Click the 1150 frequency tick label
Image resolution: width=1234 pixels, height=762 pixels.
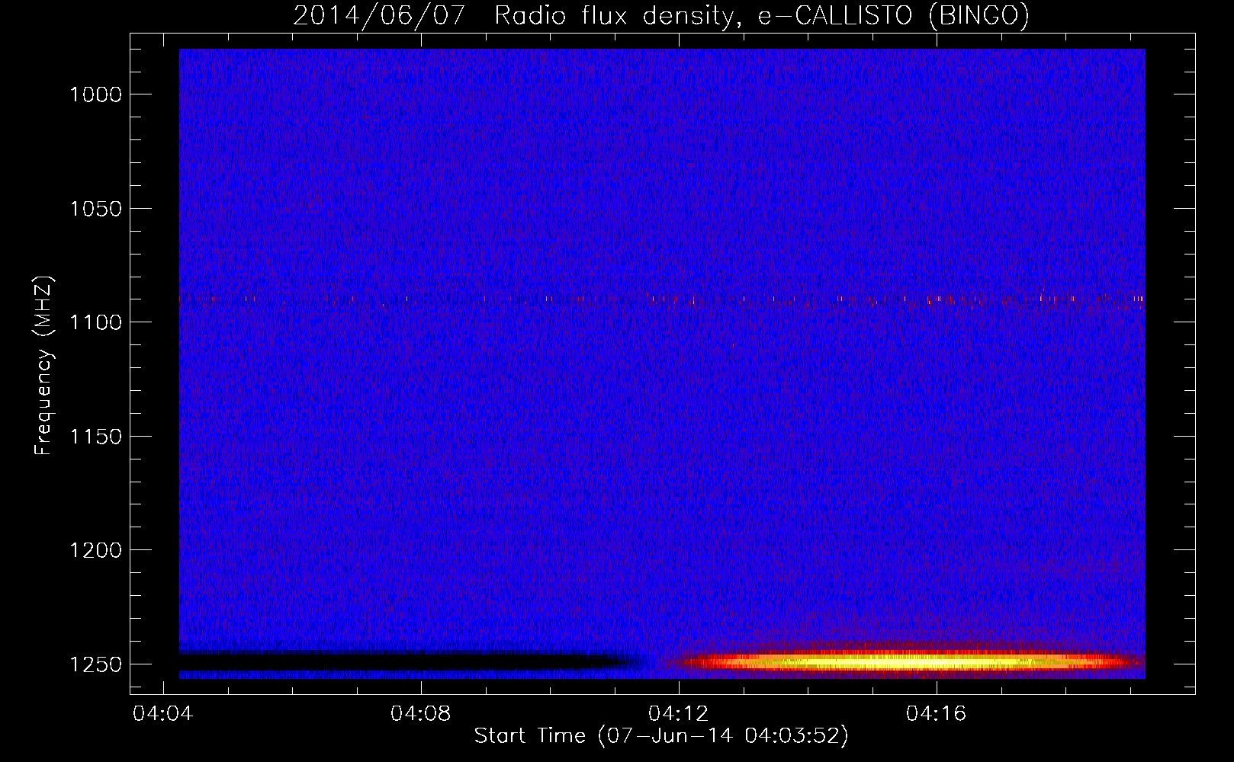[95, 437]
